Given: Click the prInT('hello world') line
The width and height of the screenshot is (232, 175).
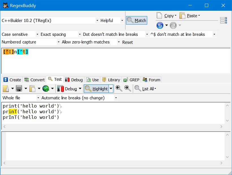Looking at the screenshot, I should (31, 117).
